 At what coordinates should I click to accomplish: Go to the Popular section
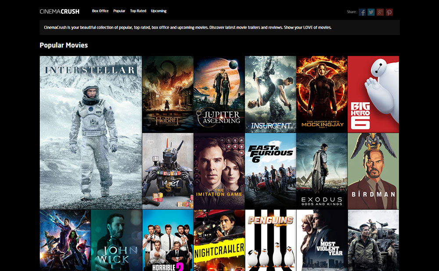pos(119,11)
